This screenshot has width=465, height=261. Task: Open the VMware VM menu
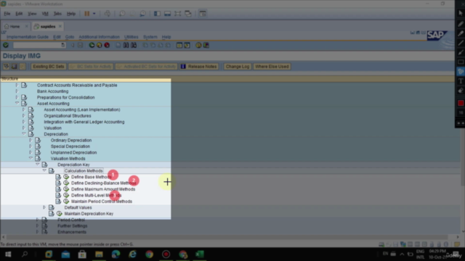coord(45,14)
